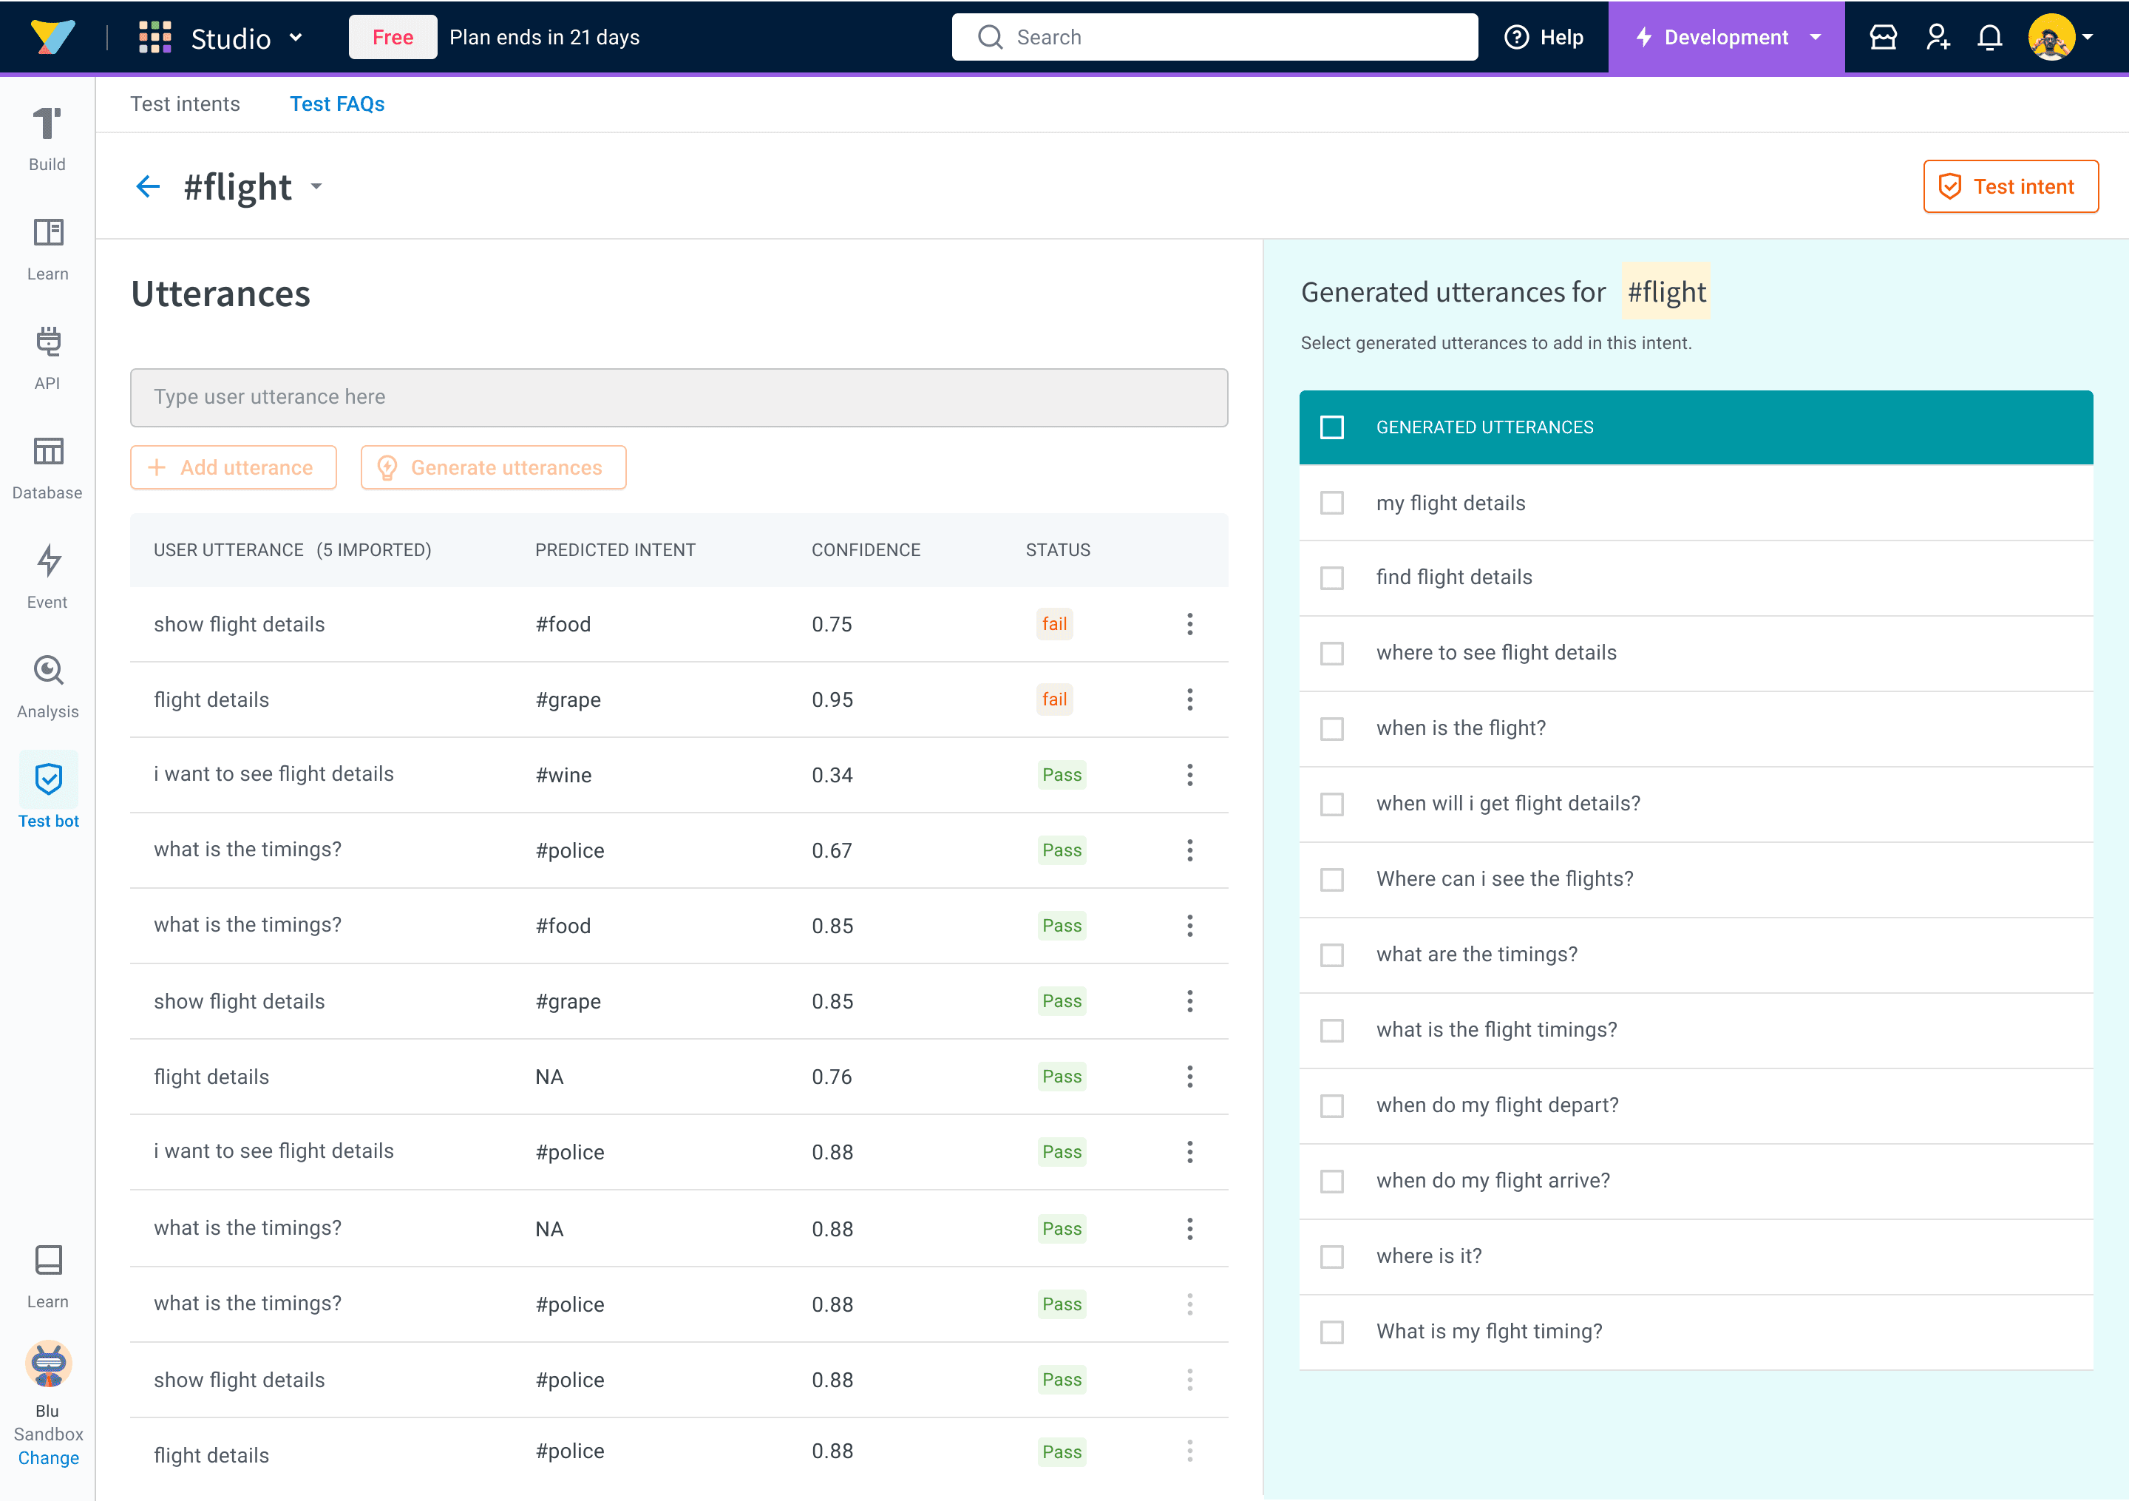Screen dimensions: 2129x1501
Task: Click the Change sandbox link
Action: (48, 1457)
